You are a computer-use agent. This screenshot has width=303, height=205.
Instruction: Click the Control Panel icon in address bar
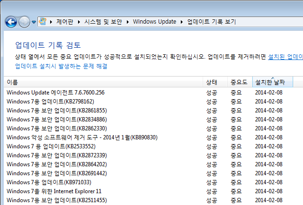tap(43, 22)
